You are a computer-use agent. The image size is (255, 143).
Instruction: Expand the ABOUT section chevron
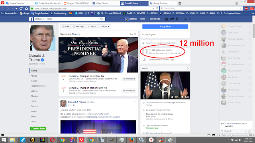(188, 68)
